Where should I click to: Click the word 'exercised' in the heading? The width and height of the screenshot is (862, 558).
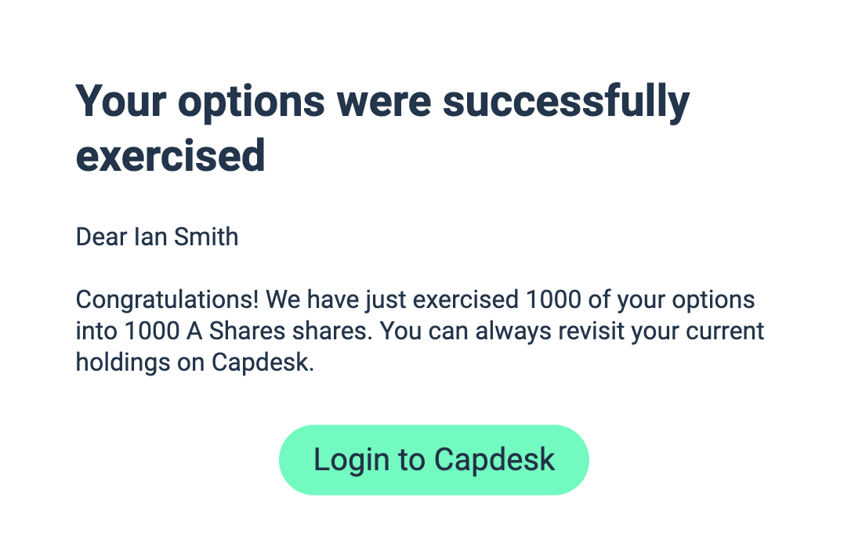click(x=170, y=156)
